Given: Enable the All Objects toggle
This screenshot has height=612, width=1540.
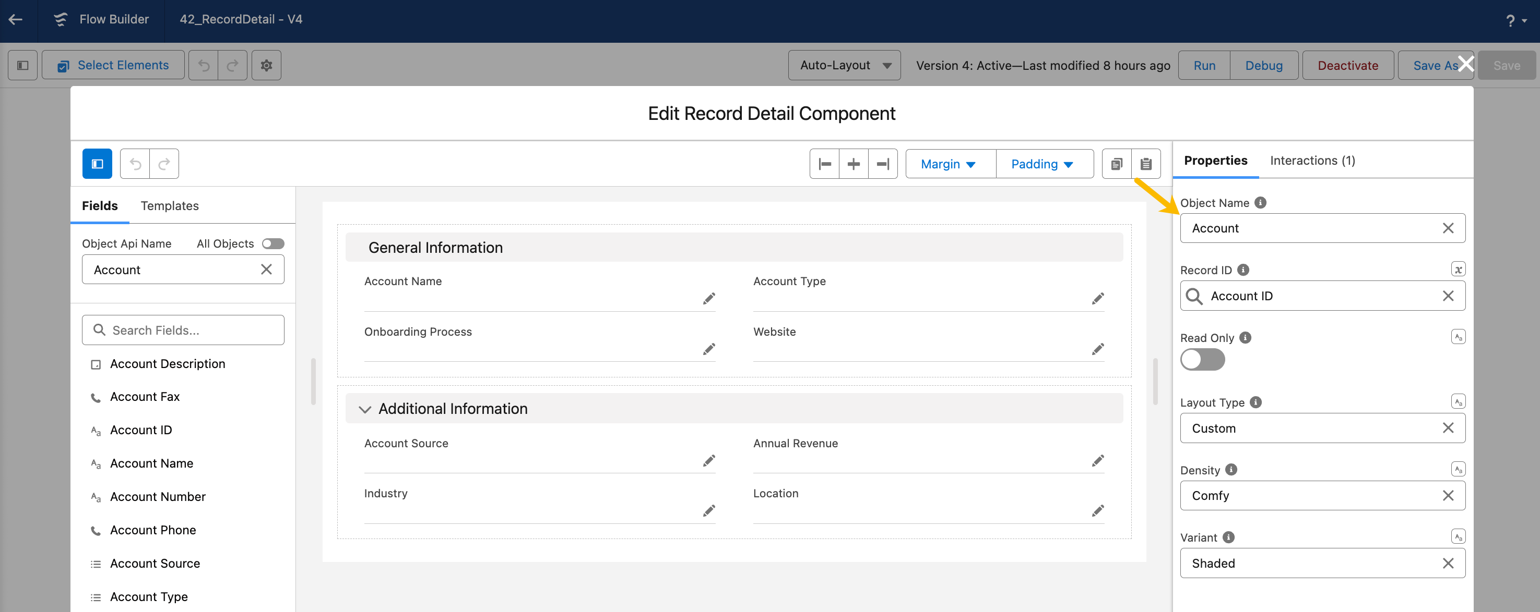Looking at the screenshot, I should point(273,243).
